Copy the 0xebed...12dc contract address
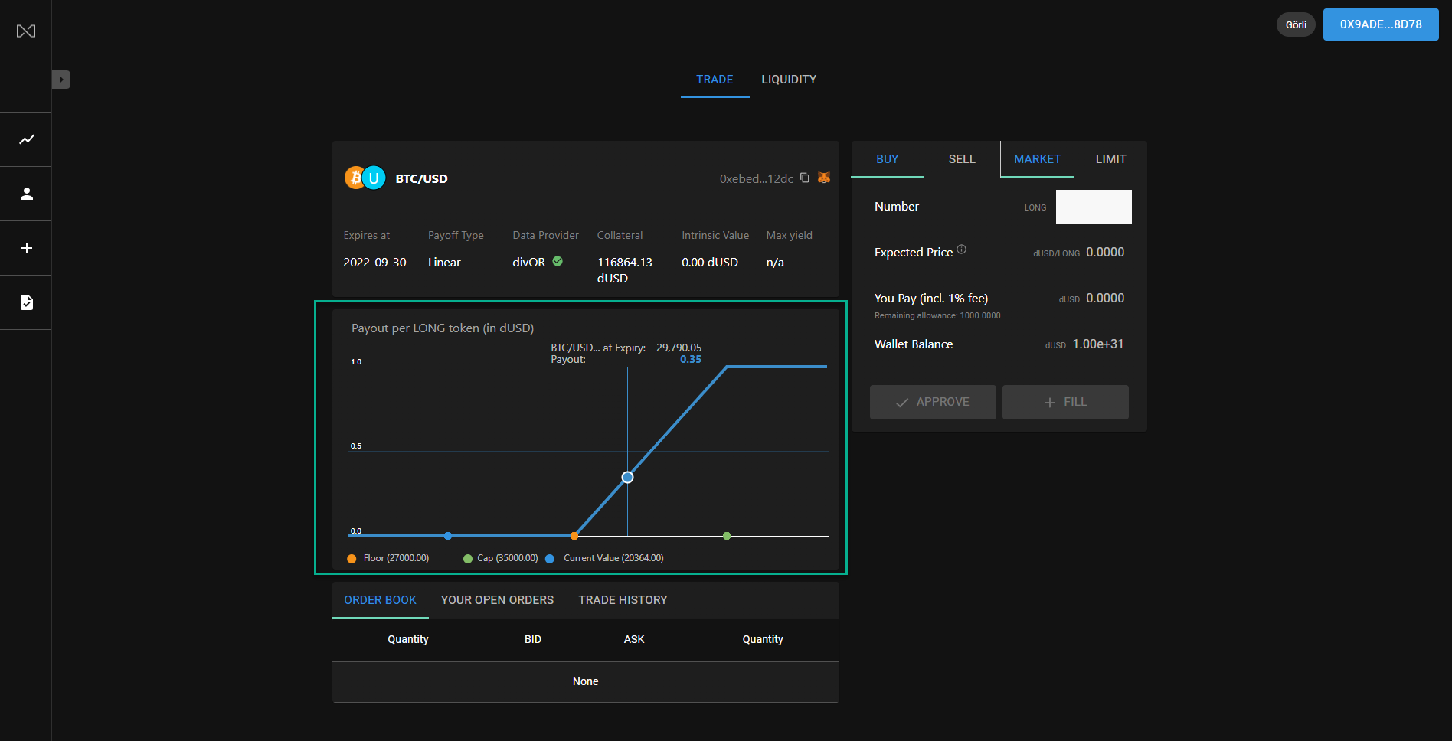 coord(804,178)
